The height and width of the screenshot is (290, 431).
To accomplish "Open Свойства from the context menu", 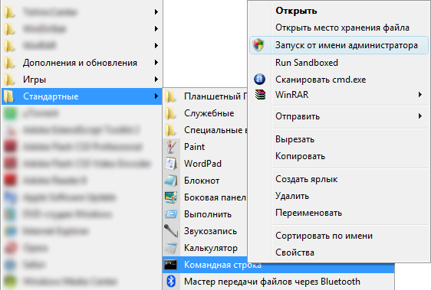I will click(x=294, y=253).
